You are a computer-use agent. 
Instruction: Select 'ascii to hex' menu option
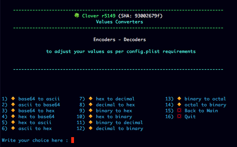(35, 128)
